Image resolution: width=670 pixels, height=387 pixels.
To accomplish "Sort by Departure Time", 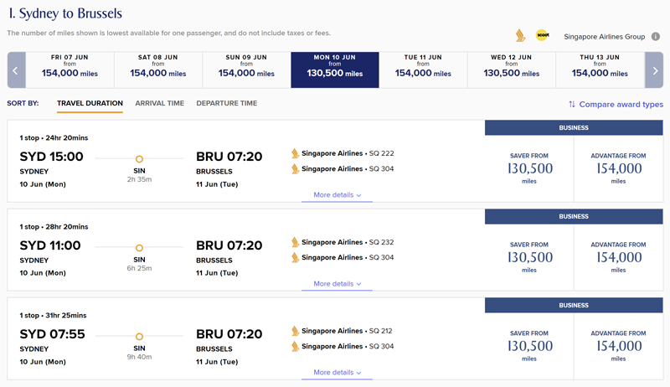I will coord(226,103).
